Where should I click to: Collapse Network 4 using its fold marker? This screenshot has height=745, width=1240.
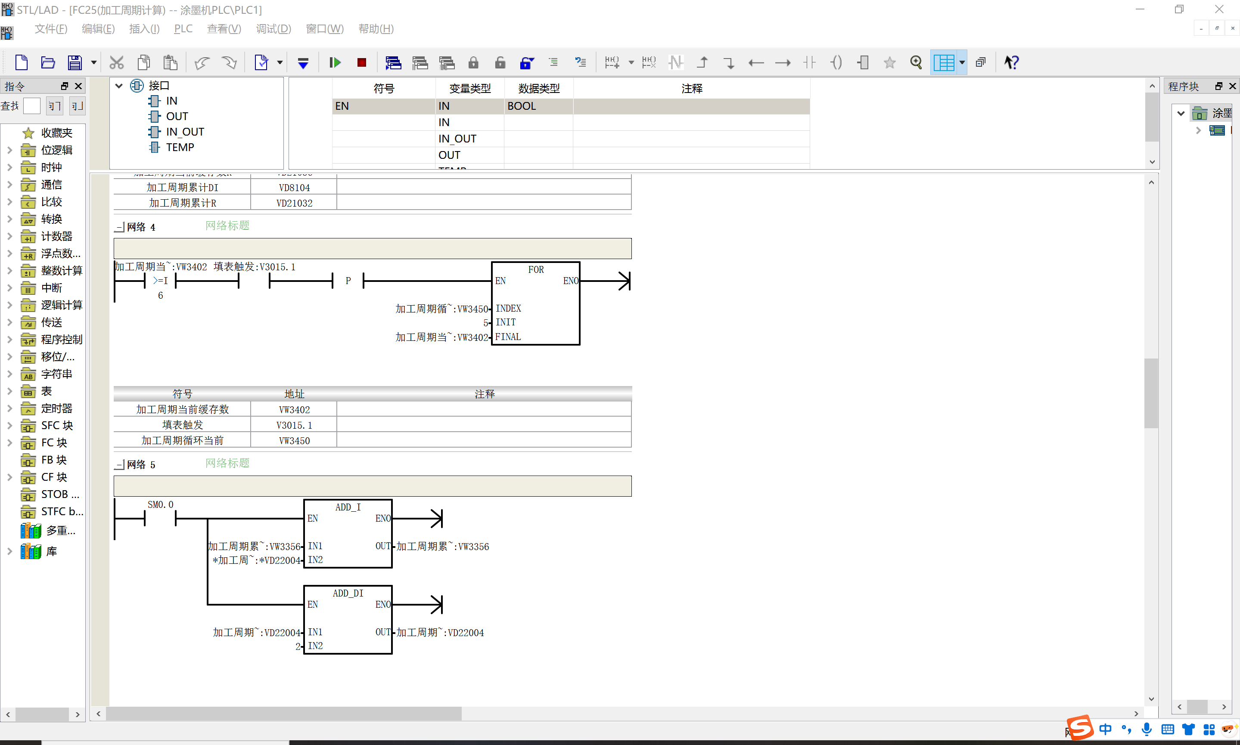point(120,227)
